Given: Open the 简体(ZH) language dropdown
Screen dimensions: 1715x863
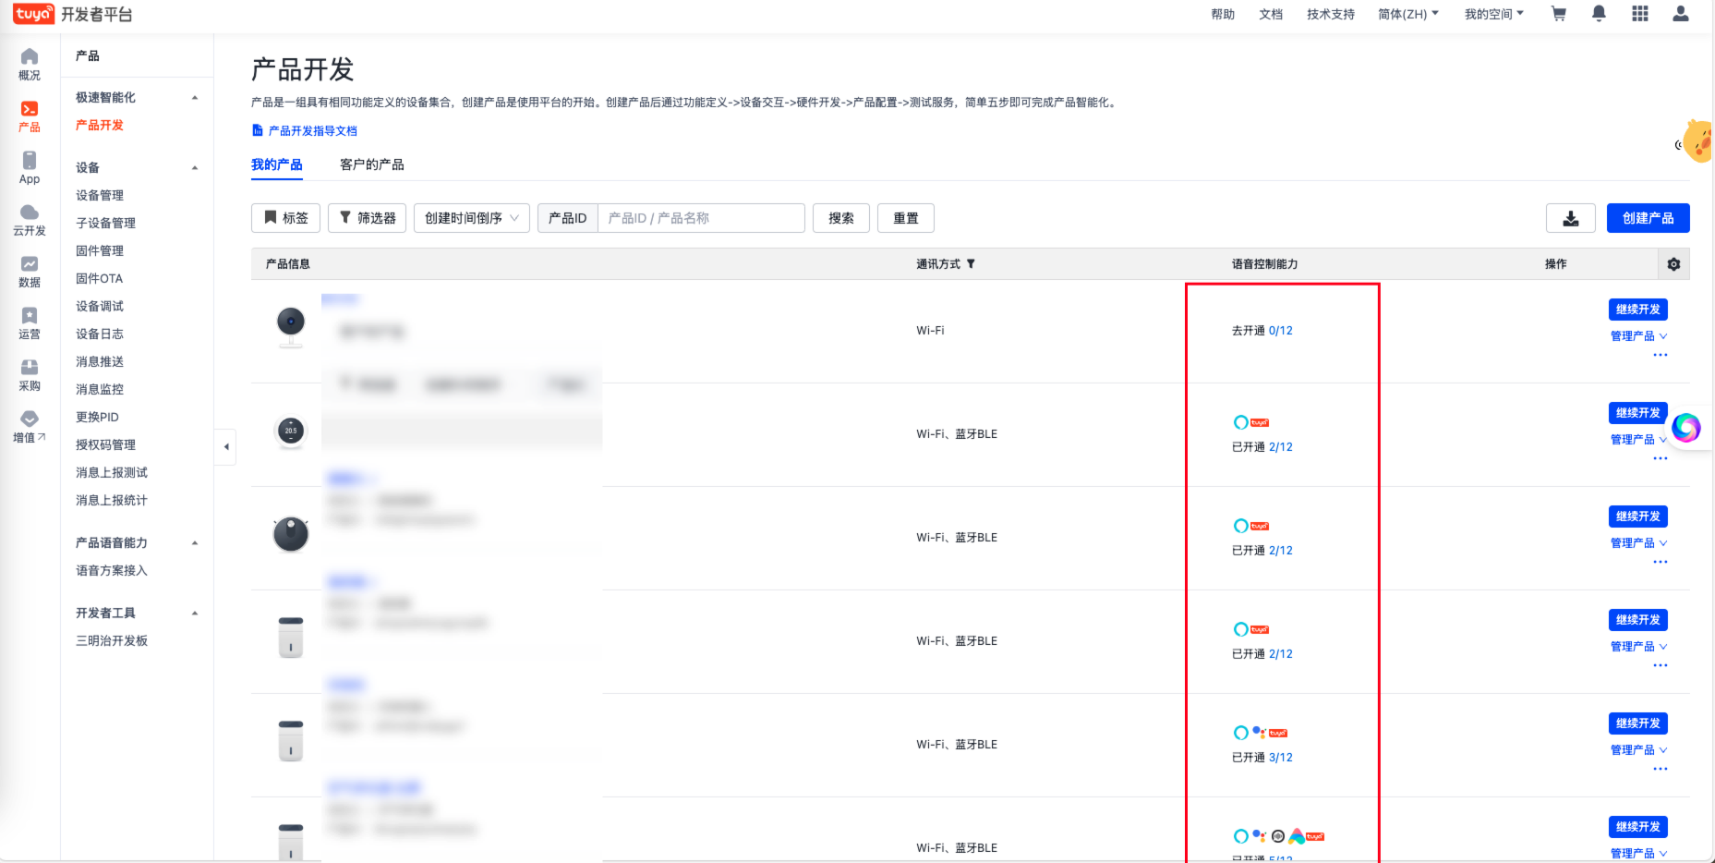Looking at the screenshot, I should click(x=1407, y=14).
